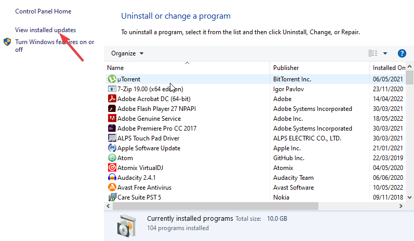Click the BitTorrent Inc. publisher cell

(x=292, y=79)
